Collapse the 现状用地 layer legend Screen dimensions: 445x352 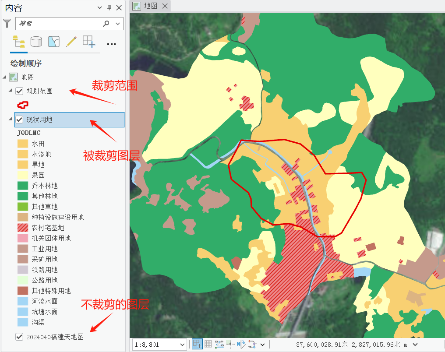click(11, 119)
